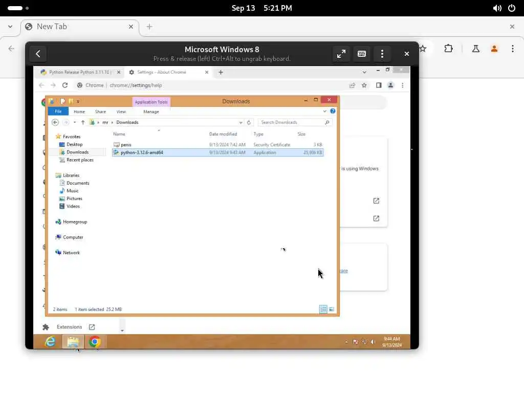
Task: Select Computer in the navigation pane
Action: (x=73, y=237)
